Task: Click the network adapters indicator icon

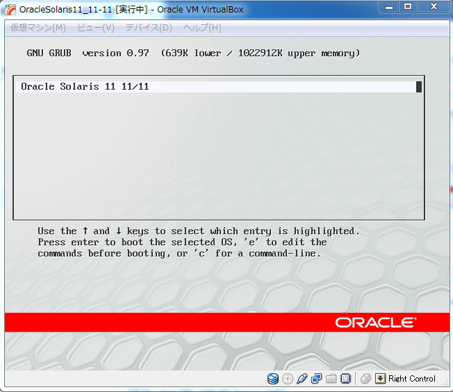Action: 316,379
